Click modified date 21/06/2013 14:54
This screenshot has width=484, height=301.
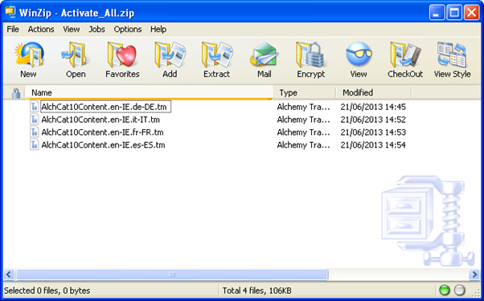[x=373, y=144]
